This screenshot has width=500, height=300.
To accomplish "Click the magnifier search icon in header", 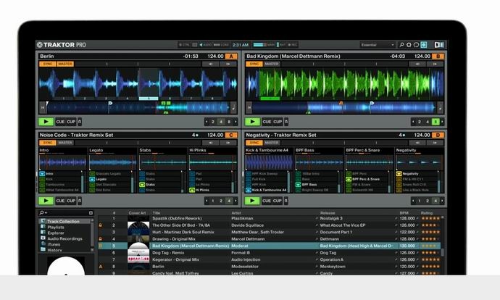I will point(401,45).
